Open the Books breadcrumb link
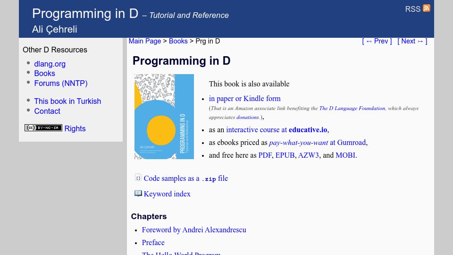453x255 pixels. (178, 41)
